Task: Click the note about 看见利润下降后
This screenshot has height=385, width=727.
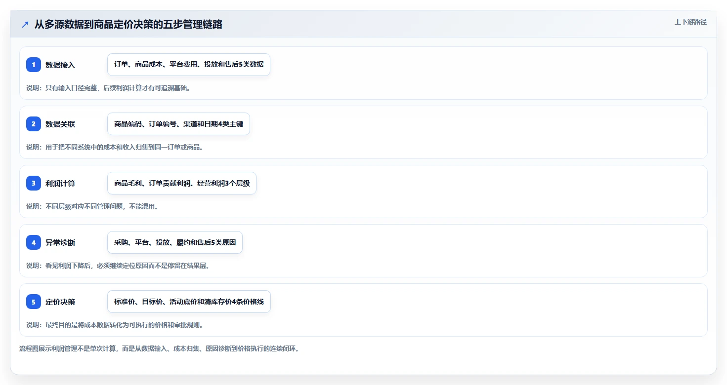Action: 118,266
